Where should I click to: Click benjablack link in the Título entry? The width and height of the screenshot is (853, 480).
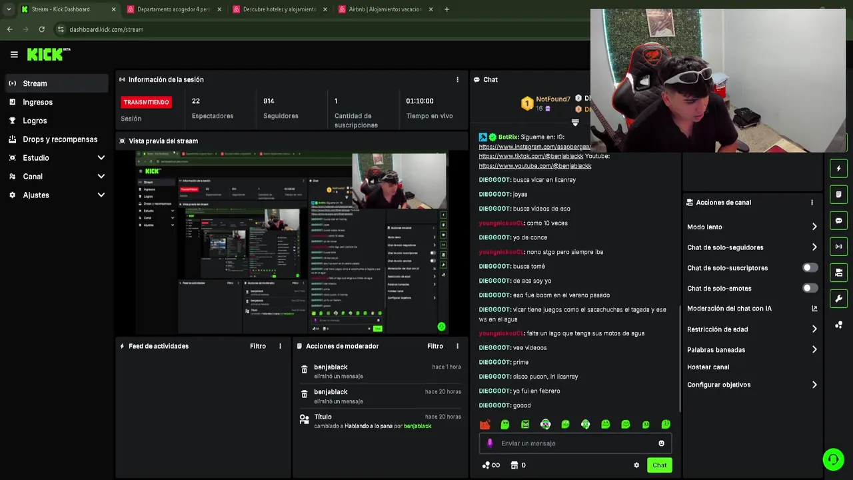pos(418,426)
